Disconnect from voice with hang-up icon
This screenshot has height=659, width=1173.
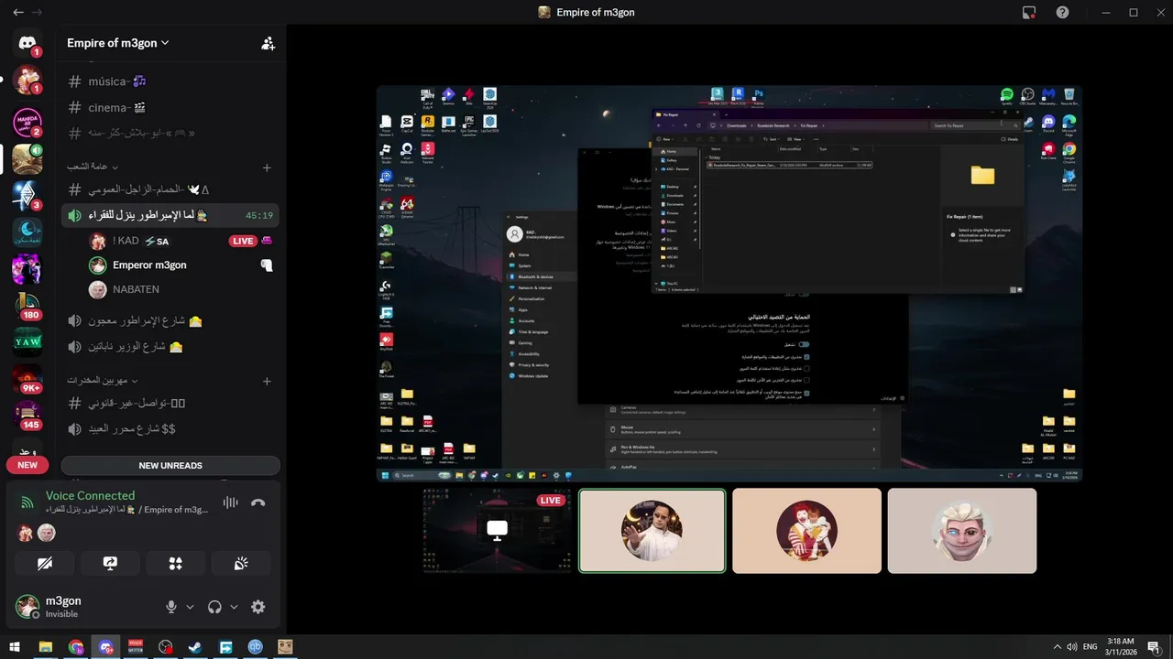[258, 502]
